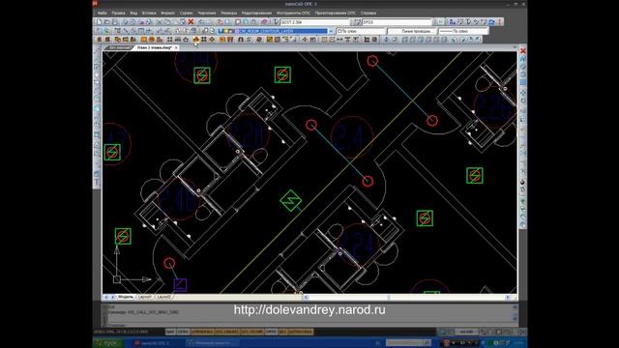This screenshot has height=348, width=619.
Task: Open the Проектирование ОПС menu
Action: tap(336, 13)
